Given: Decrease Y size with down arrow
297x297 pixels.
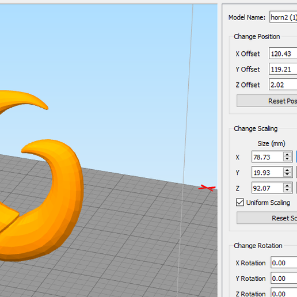Looking at the screenshot, I should (287, 174).
